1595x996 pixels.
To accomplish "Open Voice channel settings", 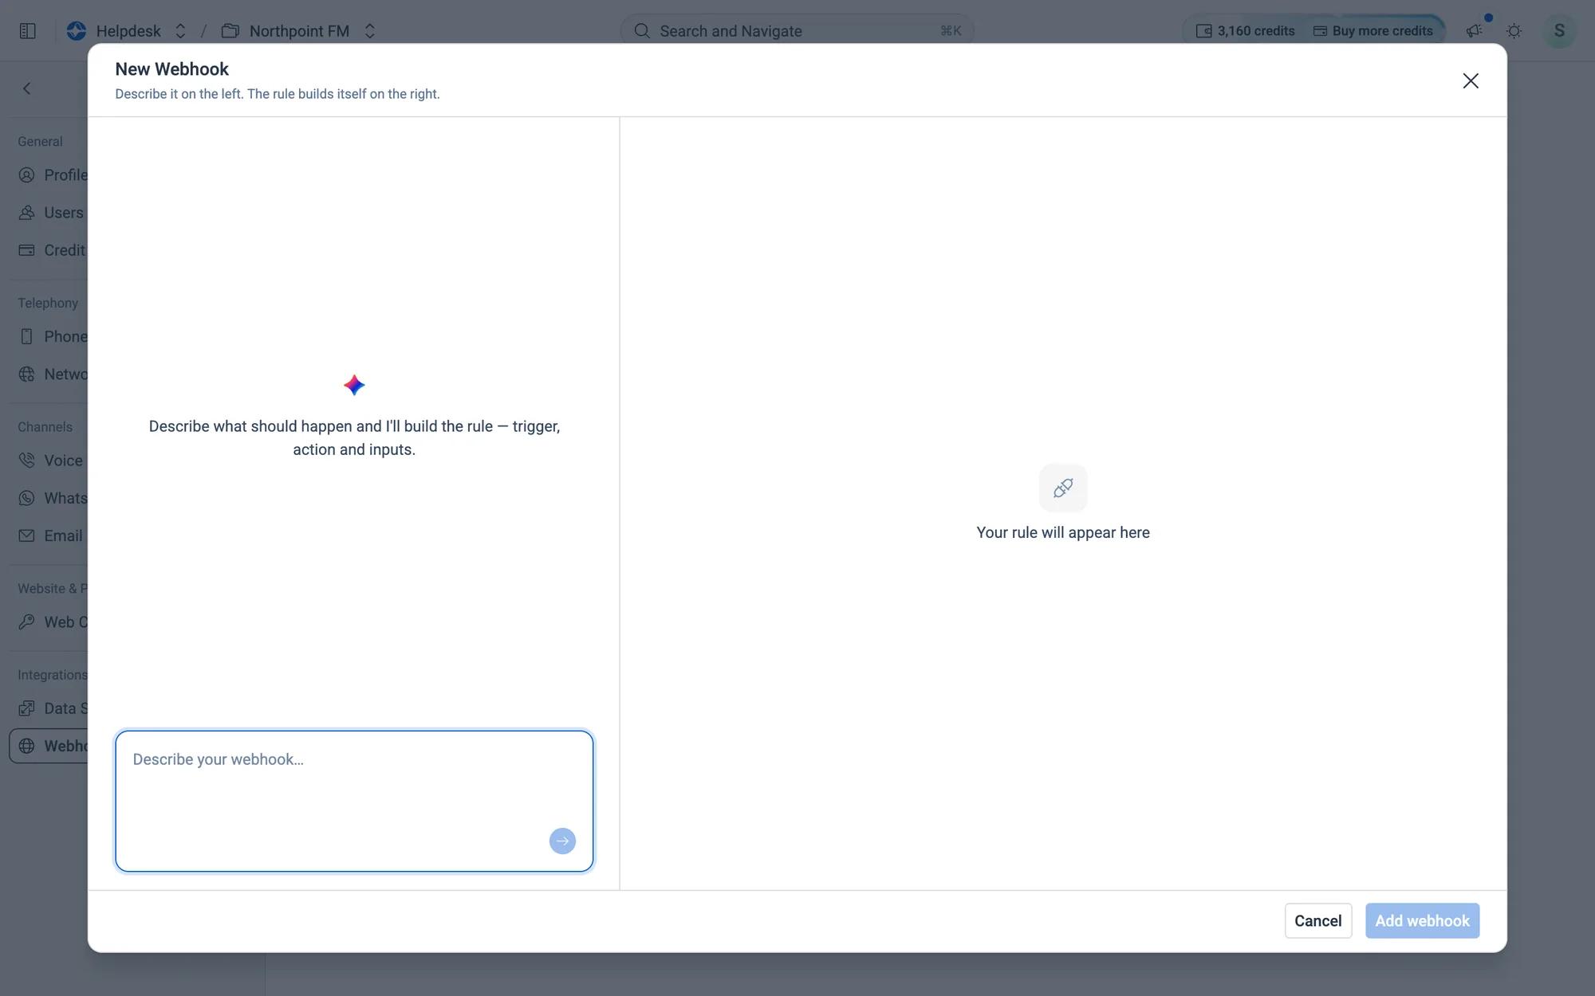I will 50,461.
